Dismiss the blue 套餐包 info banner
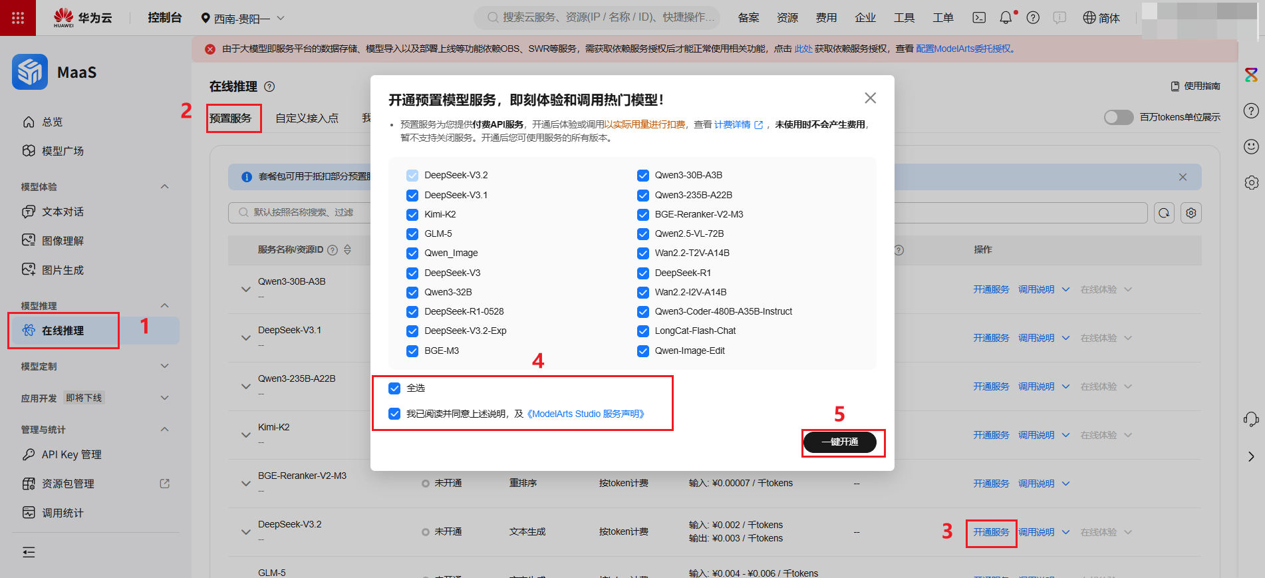Image resolution: width=1265 pixels, height=578 pixels. [1183, 177]
